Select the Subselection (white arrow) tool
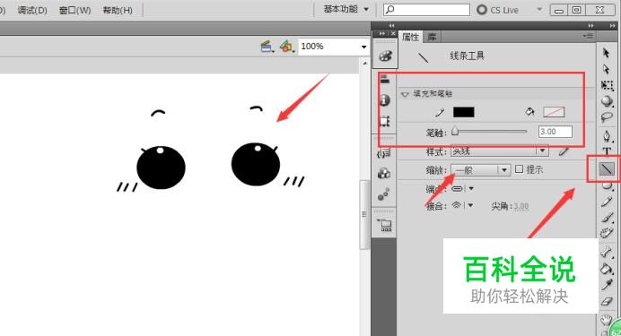 click(606, 69)
